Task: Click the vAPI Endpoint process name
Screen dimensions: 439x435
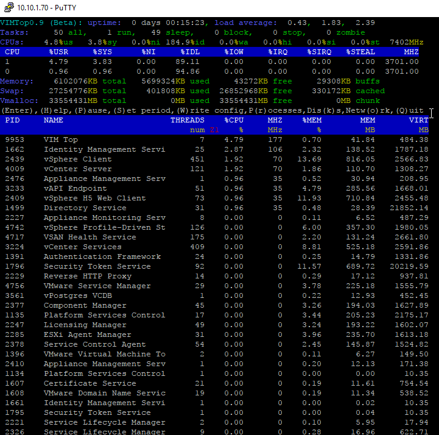Action: (x=76, y=188)
